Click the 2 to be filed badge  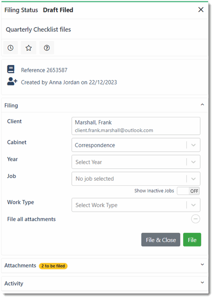[53, 266]
